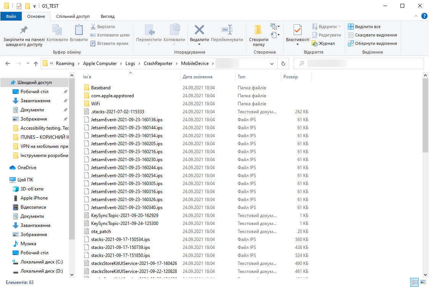The width and height of the screenshot is (429, 287).
Task: Click the search box field
Action: 358,63
